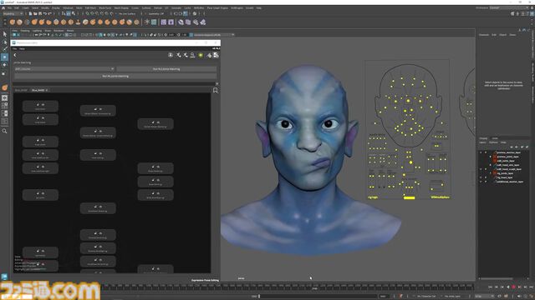Screen dimensions: 535x300
Task: Click the first icon in editor window toolbar
Action: 171,55
